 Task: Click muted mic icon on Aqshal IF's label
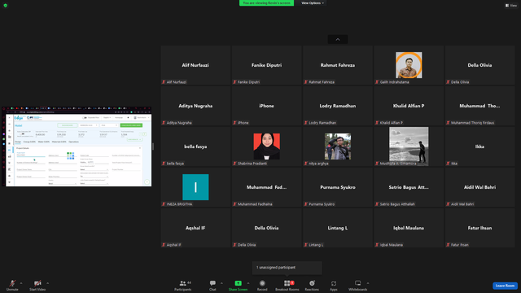coord(164,245)
